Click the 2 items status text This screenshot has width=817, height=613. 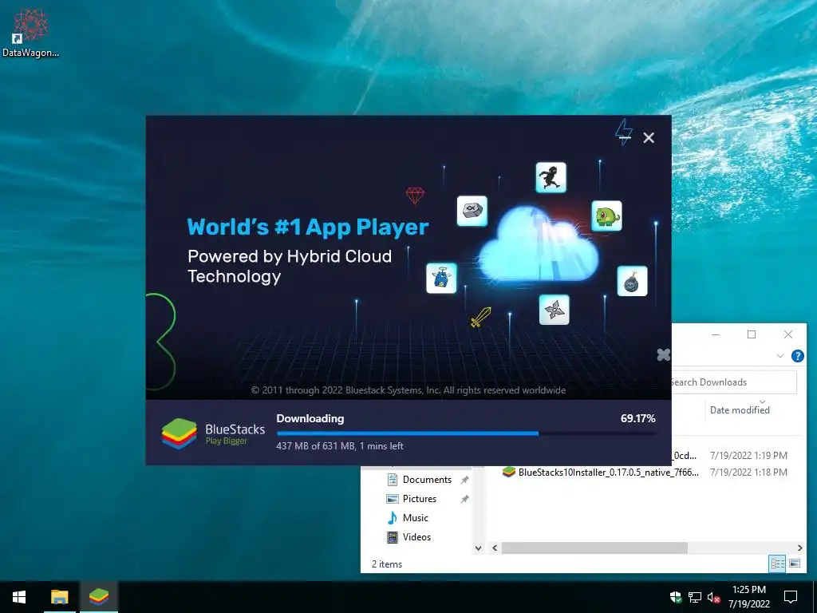[387, 564]
